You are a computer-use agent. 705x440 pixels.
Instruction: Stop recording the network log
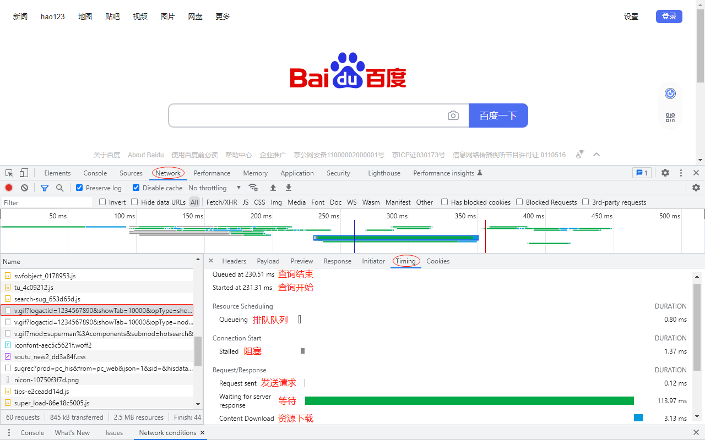coord(9,188)
